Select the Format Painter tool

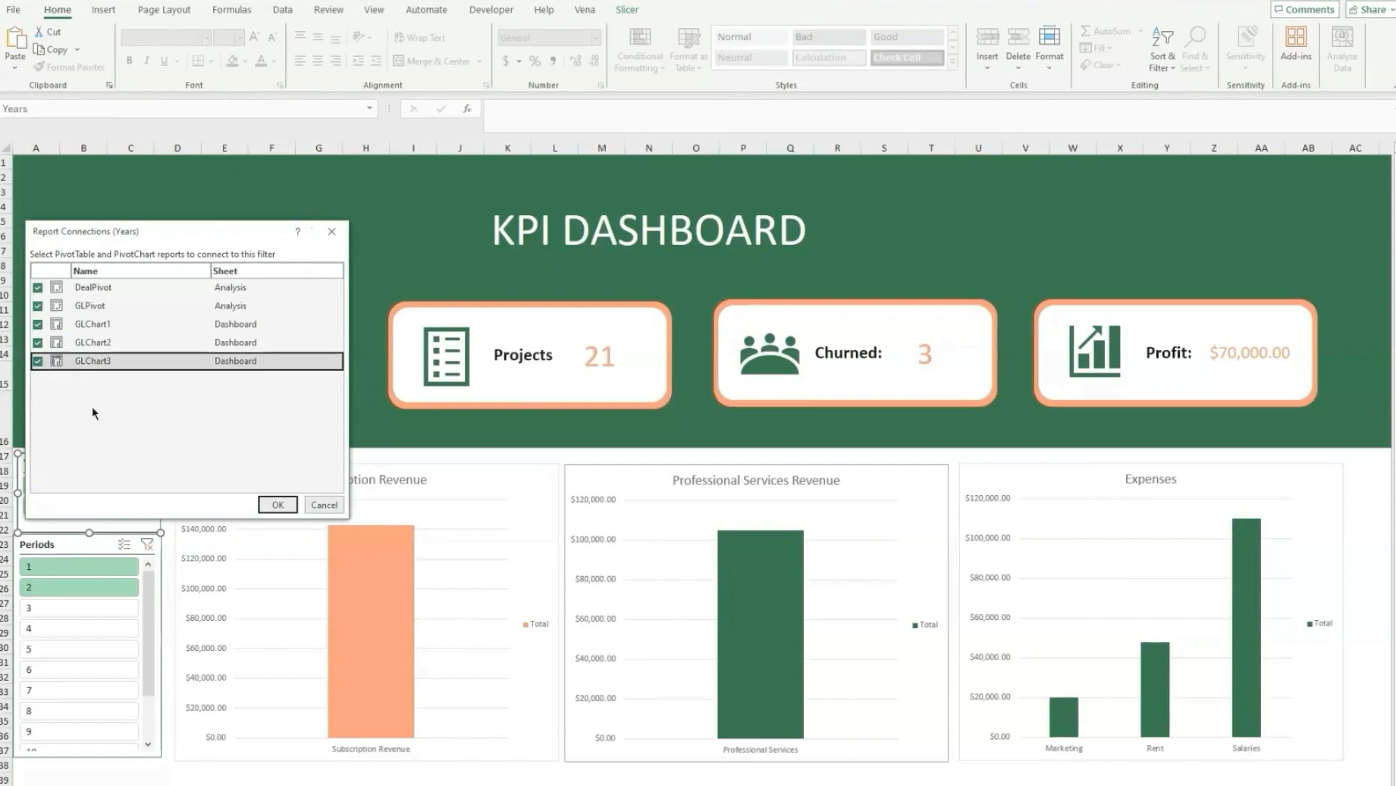pos(68,67)
